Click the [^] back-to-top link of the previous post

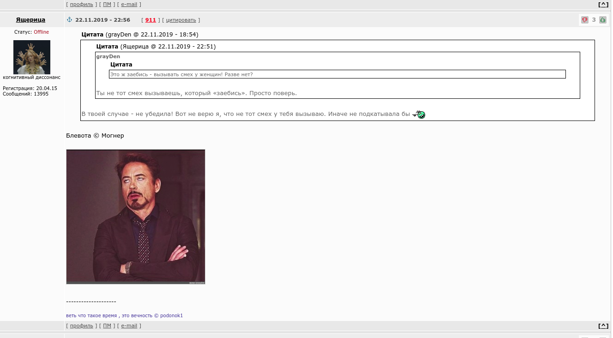(x=603, y=4)
